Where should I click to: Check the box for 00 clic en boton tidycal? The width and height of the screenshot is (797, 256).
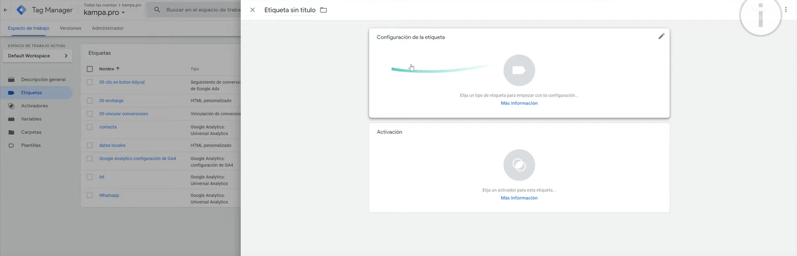[90, 82]
